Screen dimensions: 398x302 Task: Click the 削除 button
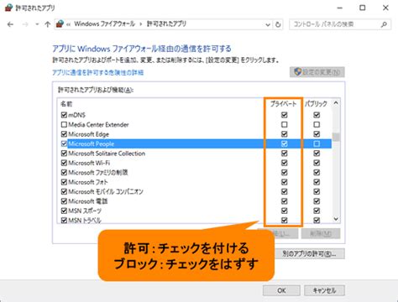321,233
